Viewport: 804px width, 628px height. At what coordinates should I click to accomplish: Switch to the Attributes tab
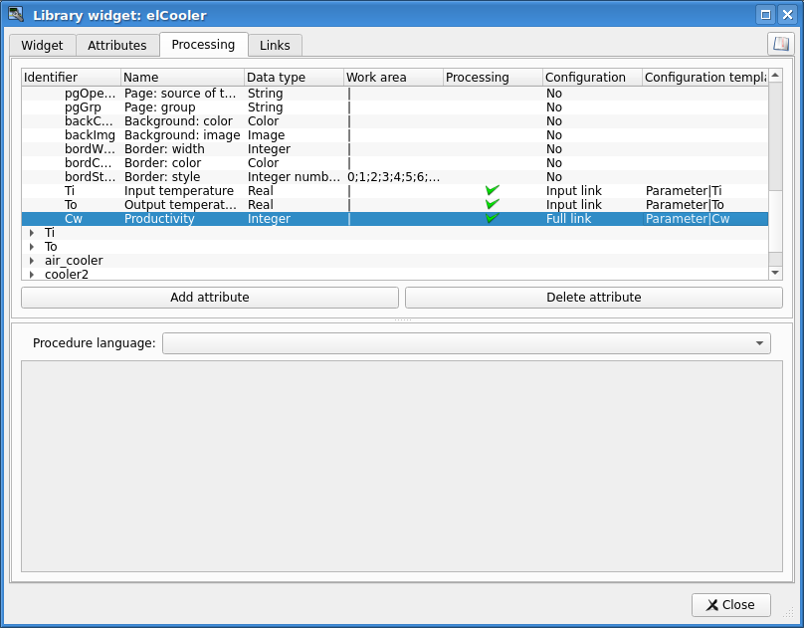117,46
